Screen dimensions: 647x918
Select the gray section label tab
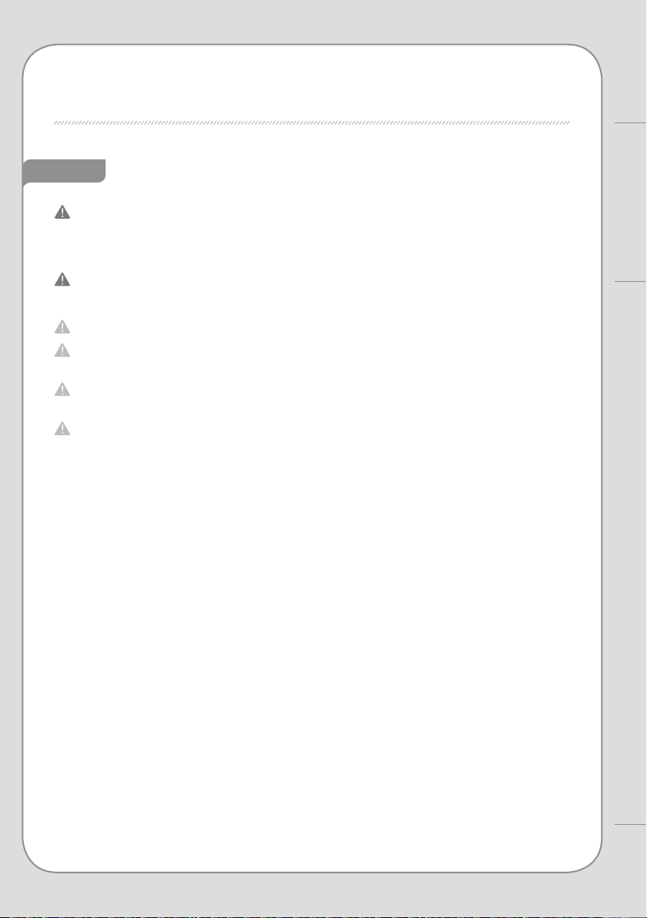pos(65,171)
